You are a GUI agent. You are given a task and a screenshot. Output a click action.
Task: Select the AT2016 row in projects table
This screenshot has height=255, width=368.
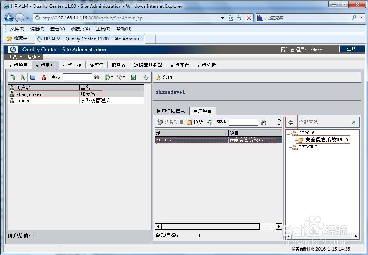click(x=218, y=140)
